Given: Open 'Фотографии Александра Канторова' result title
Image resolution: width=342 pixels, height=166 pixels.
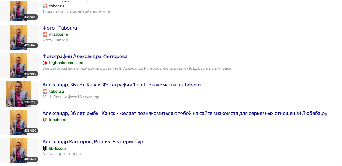Looking at the screenshot, I should click(x=85, y=56).
